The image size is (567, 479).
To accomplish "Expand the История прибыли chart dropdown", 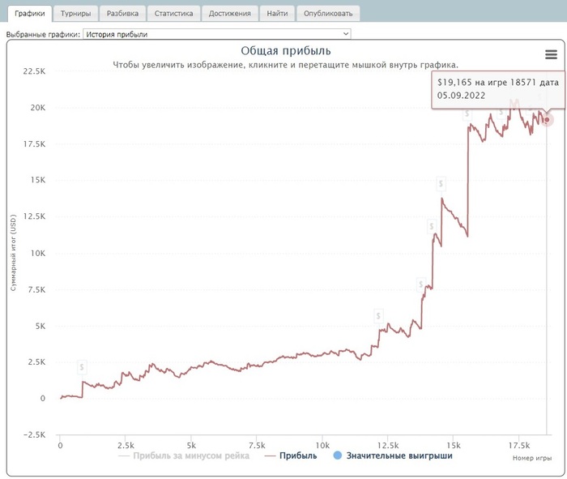I will coord(216,34).
